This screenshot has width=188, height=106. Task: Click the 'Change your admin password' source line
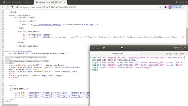tap(29, 61)
